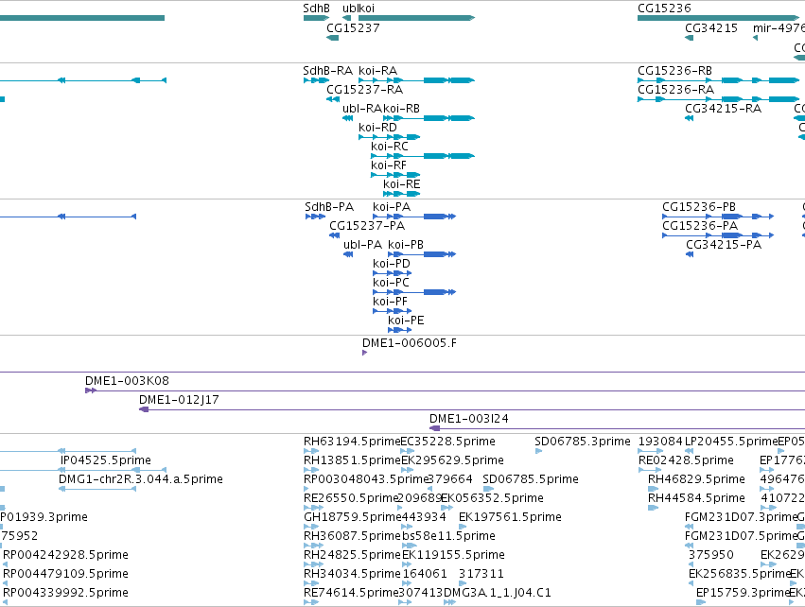Click the DMG3A.1_1.J04.C1 EST glyph
Image resolution: width=805 pixels, height=607 pixels.
449,602
